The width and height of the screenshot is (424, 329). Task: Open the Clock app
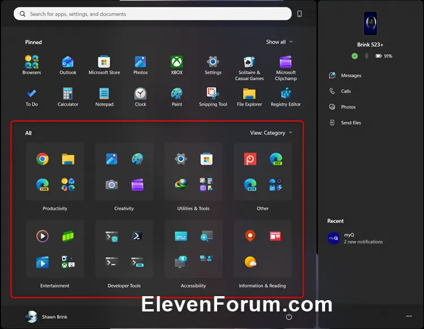pyautogui.click(x=140, y=97)
